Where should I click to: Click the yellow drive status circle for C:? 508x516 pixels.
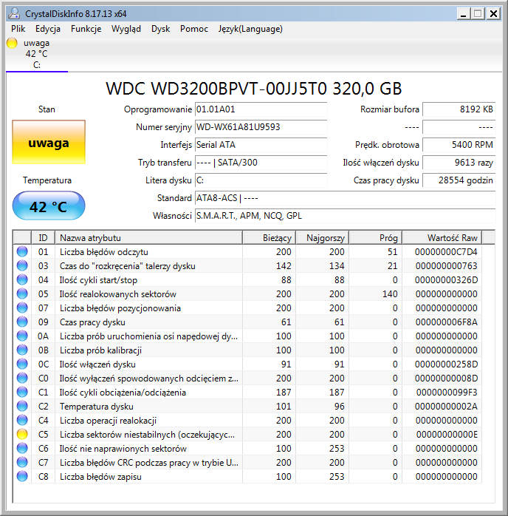pyautogui.click(x=12, y=43)
